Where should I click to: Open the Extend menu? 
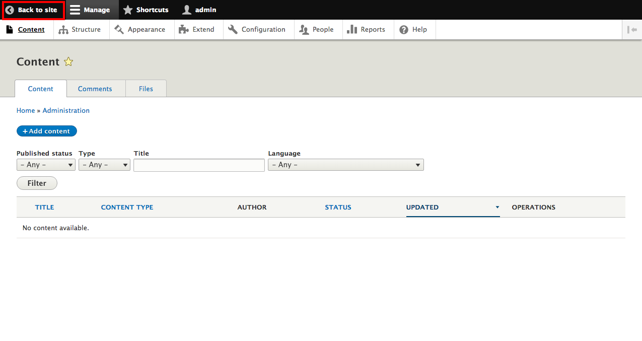pyautogui.click(x=199, y=30)
